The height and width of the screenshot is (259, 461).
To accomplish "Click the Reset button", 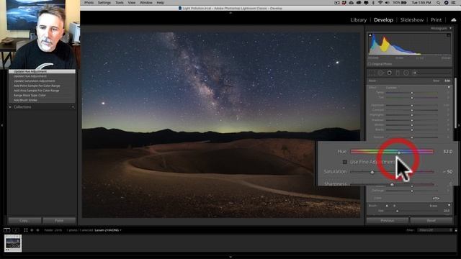I will [431, 221].
